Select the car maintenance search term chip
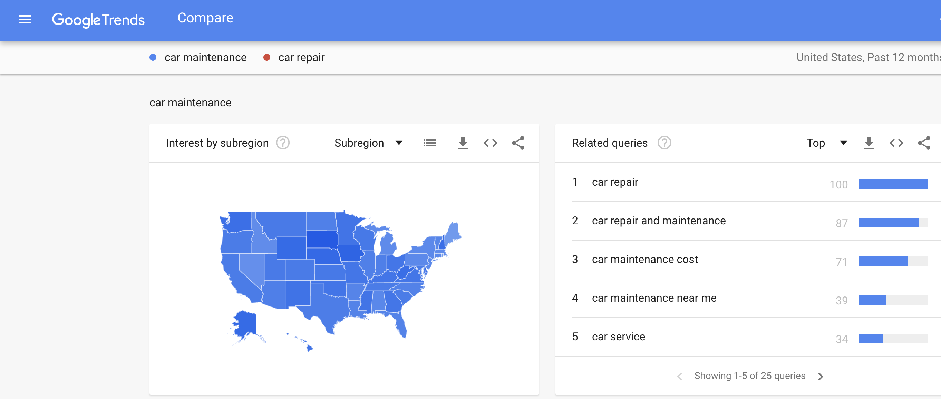The width and height of the screenshot is (941, 399). point(198,57)
